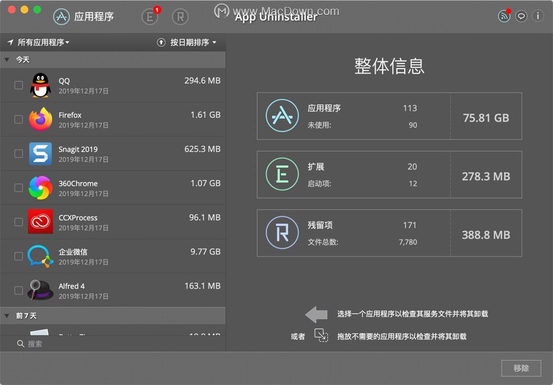Tick the Snagit 2019 checkbox
553x385 pixels.
point(19,154)
